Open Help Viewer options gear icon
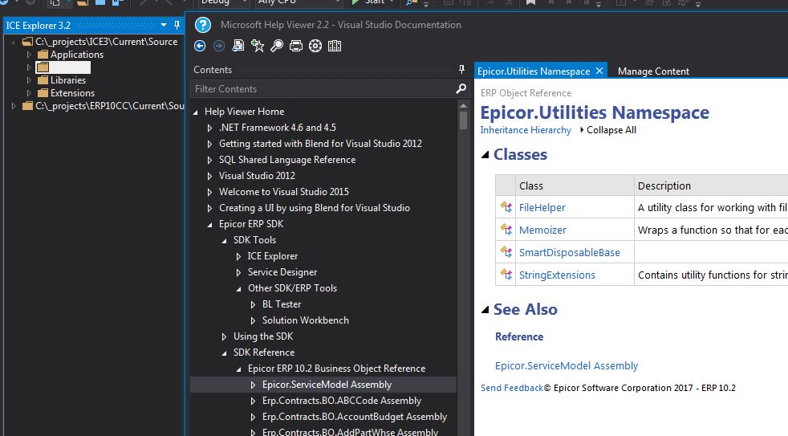Image resolution: width=788 pixels, height=436 pixels. point(315,47)
